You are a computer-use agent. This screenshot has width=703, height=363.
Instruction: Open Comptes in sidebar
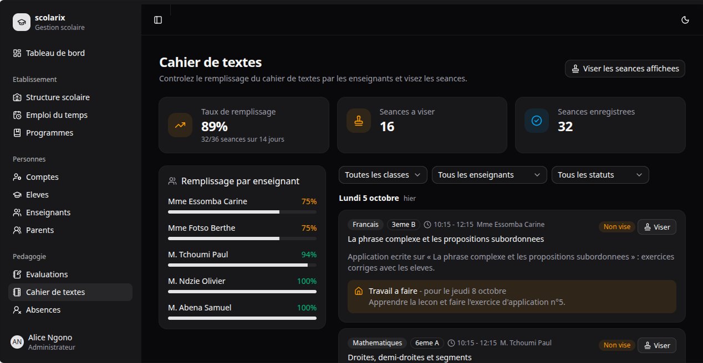[x=70, y=177]
